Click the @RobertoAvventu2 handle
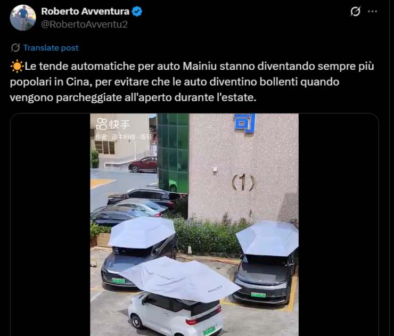Screen dimensions: 394x336 click(85, 24)
